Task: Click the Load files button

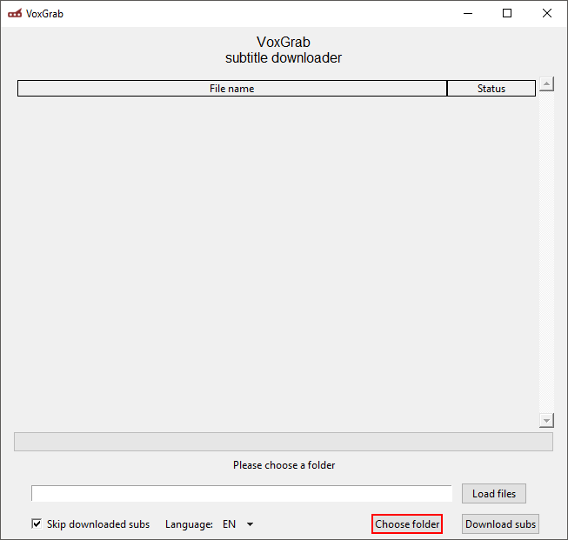Action: click(x=494, y=494)
